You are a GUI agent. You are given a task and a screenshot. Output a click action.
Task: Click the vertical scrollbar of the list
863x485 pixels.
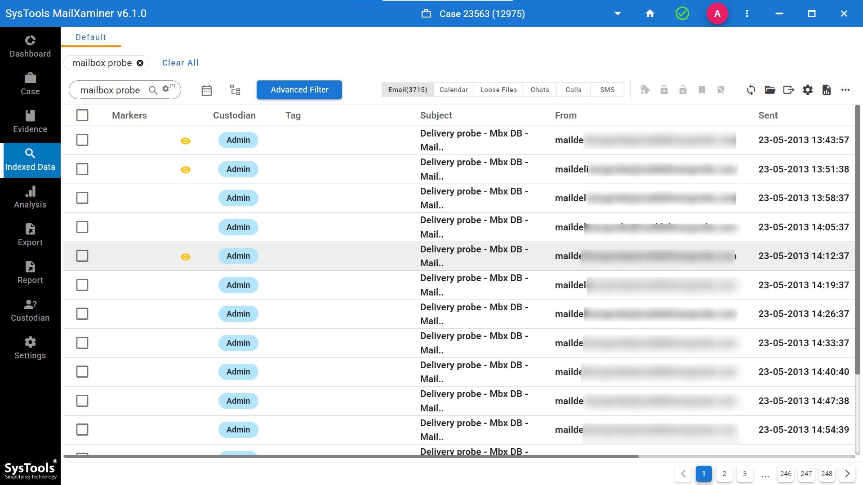(858, 240)
